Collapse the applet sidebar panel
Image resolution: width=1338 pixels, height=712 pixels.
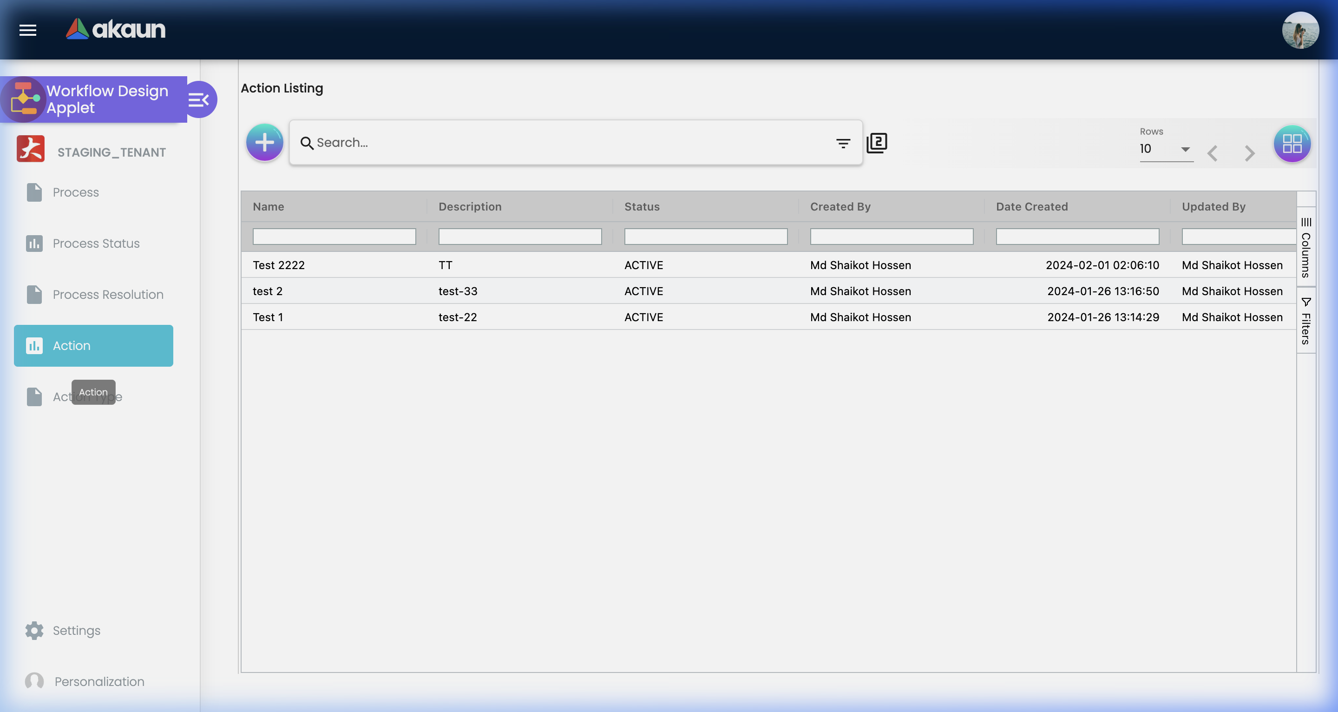199,99
